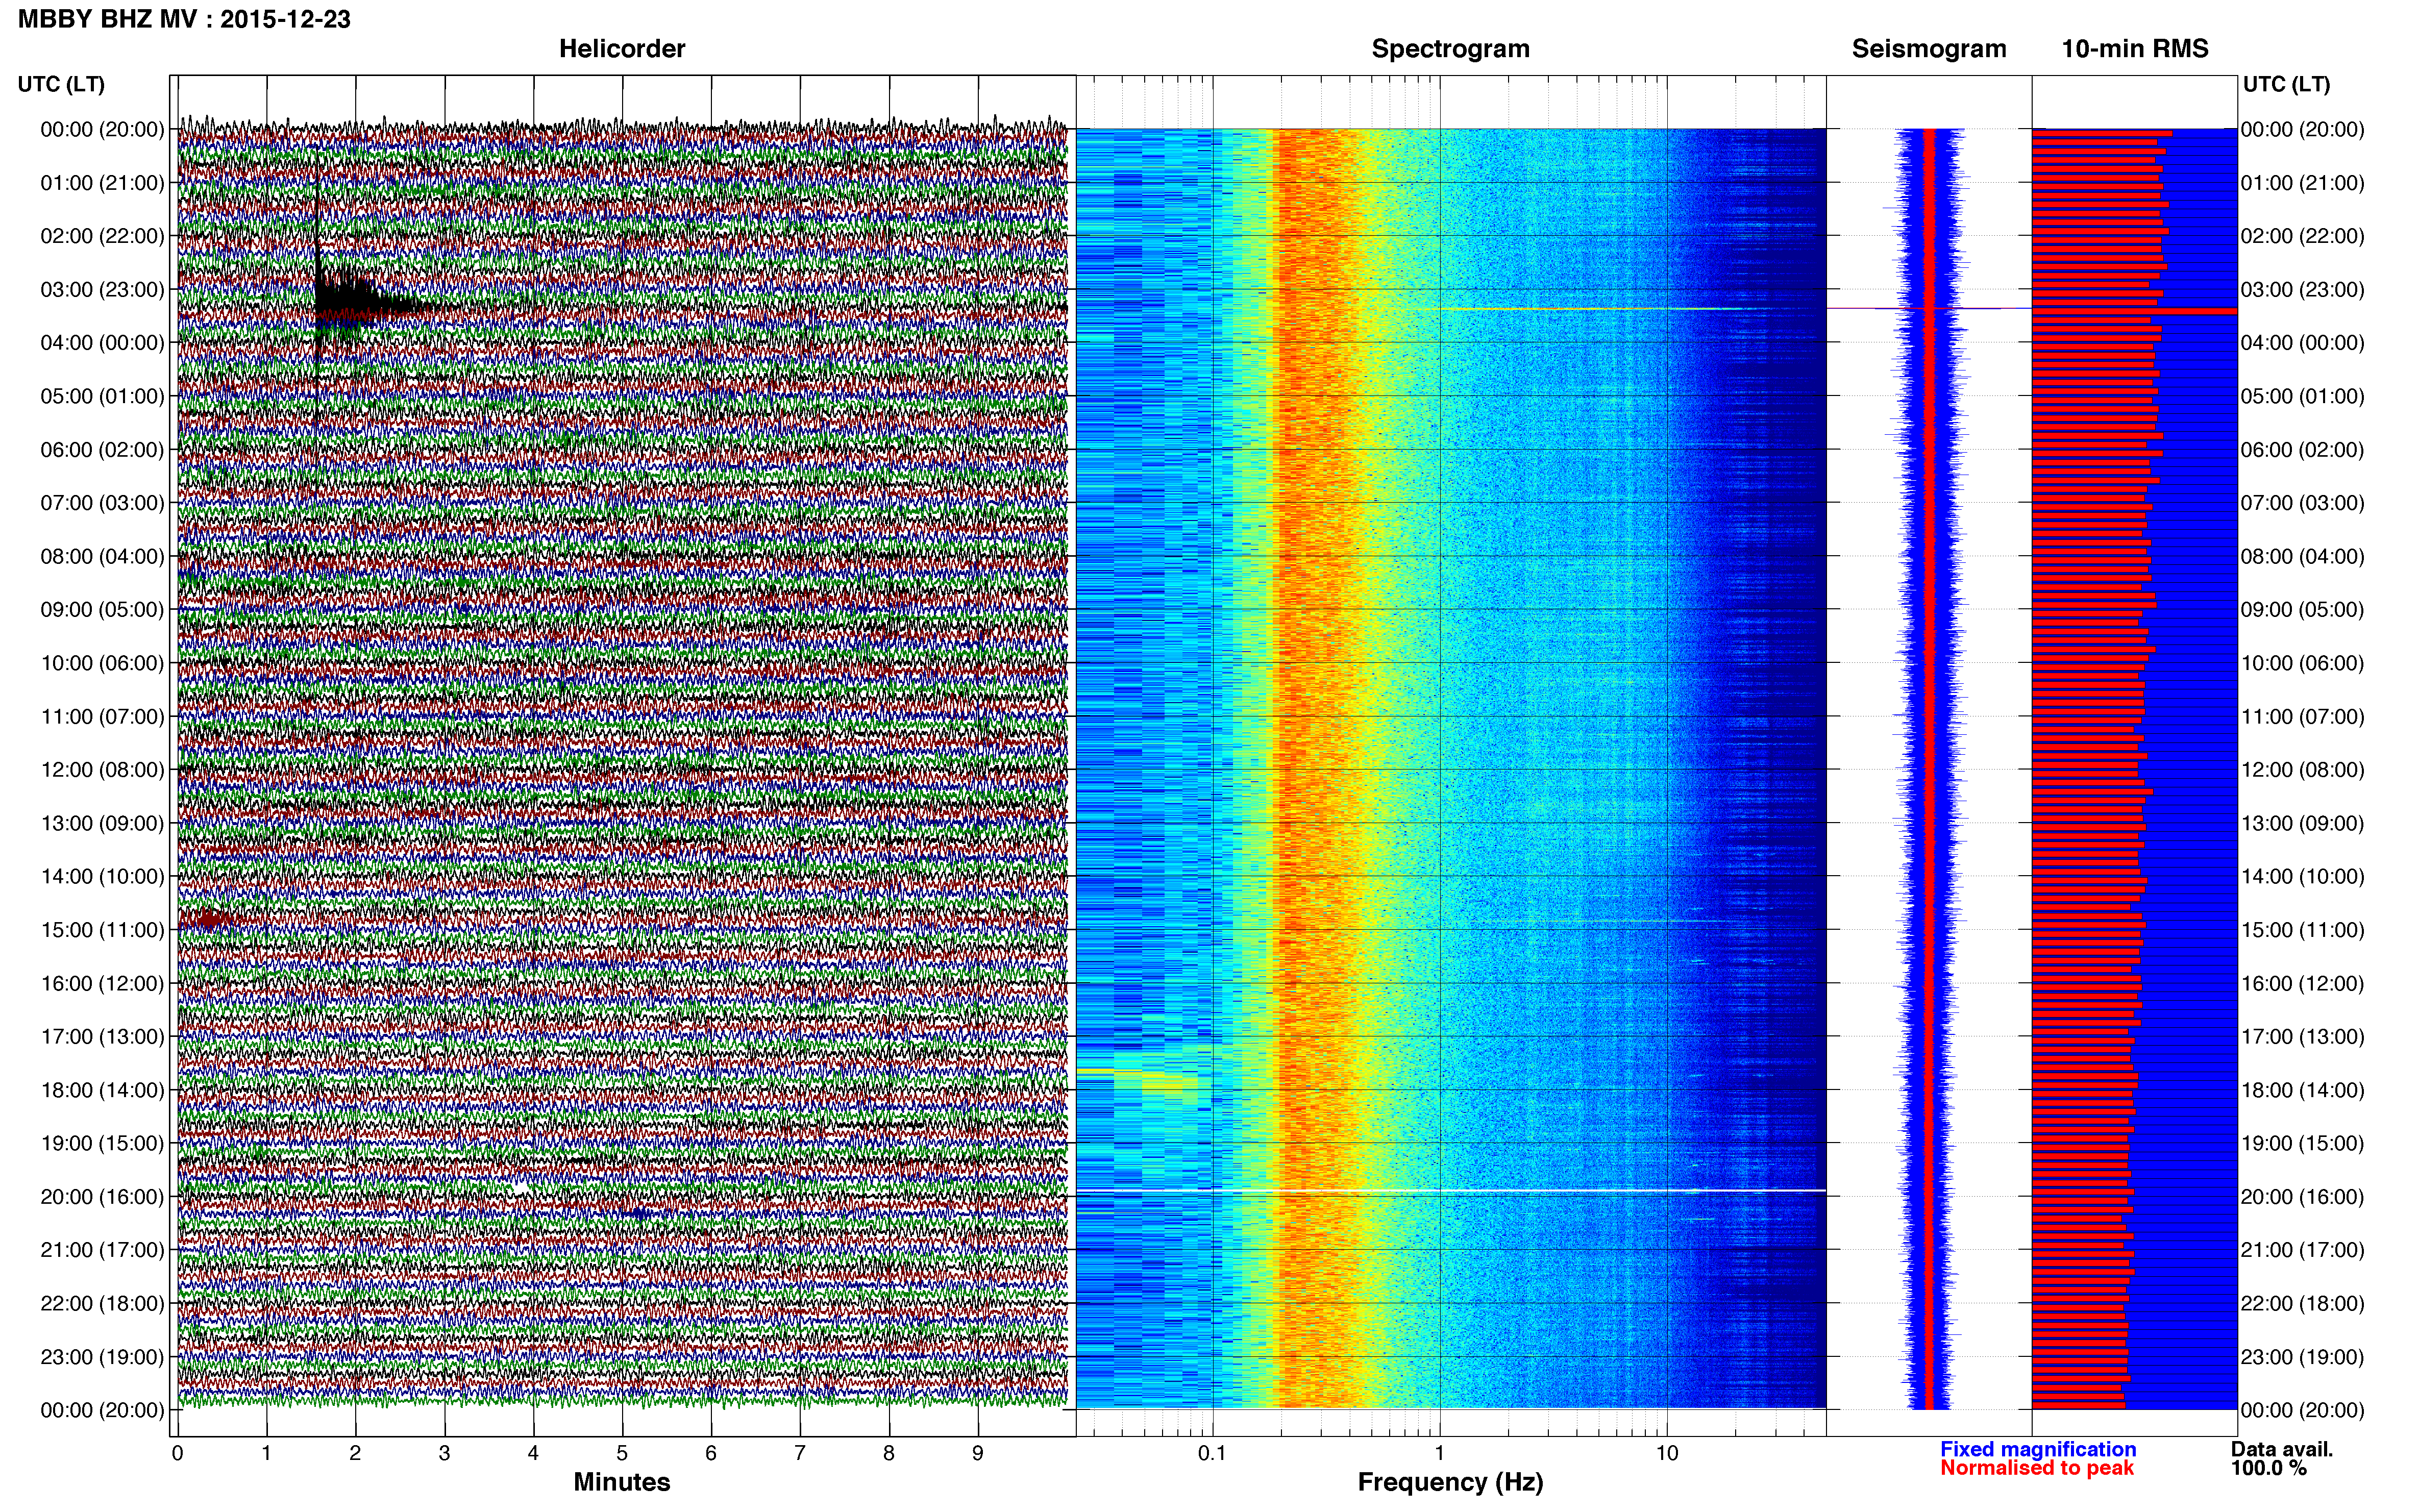Click the seismogram spike line near 03:20

pyautogui.click(x=1929, y=309)
